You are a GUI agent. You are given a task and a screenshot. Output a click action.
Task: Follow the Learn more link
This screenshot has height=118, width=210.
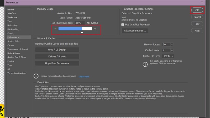coord(84,76)
